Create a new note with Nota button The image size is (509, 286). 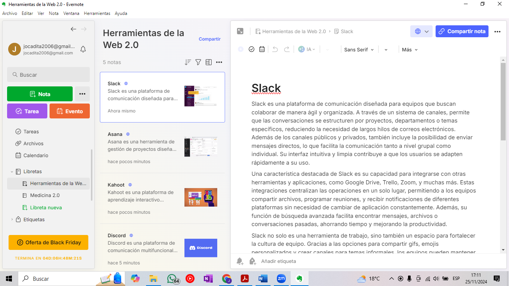[40, 94]
